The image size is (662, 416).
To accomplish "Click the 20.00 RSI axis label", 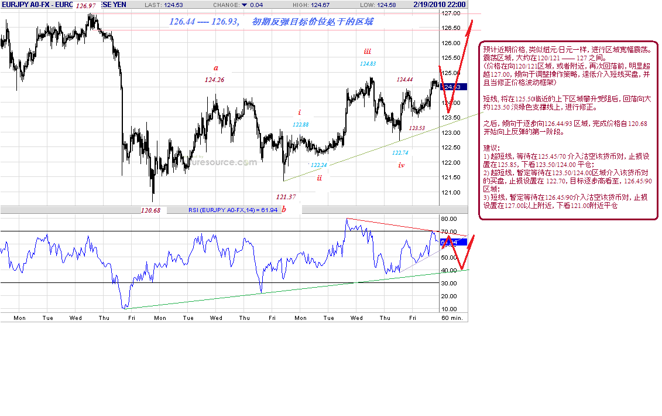I will click(x=449, y=296).
